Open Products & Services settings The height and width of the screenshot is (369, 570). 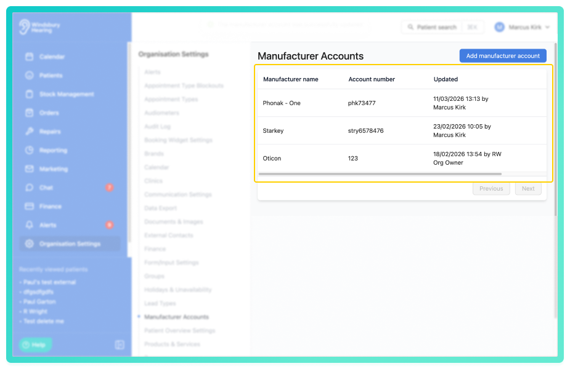pyautogui.click(x=172, y=344)
